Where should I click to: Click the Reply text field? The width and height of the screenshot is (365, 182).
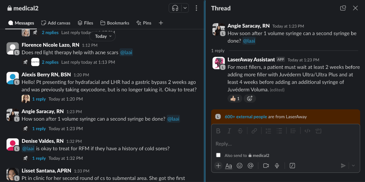[283, 144]
